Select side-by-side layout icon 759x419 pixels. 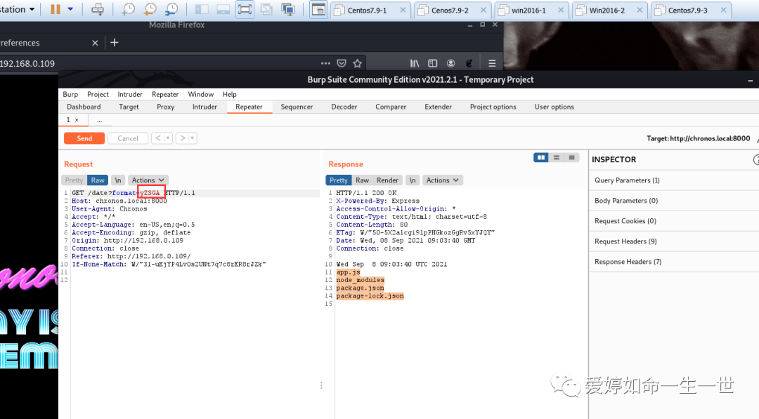[x=540, y=157]
